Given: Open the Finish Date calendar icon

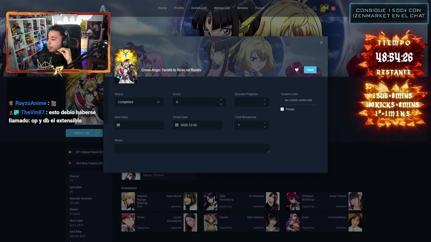Looking at the screenshot, I should point(177,125).
